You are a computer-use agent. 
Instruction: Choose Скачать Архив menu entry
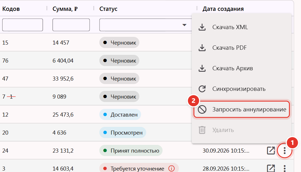241,68
